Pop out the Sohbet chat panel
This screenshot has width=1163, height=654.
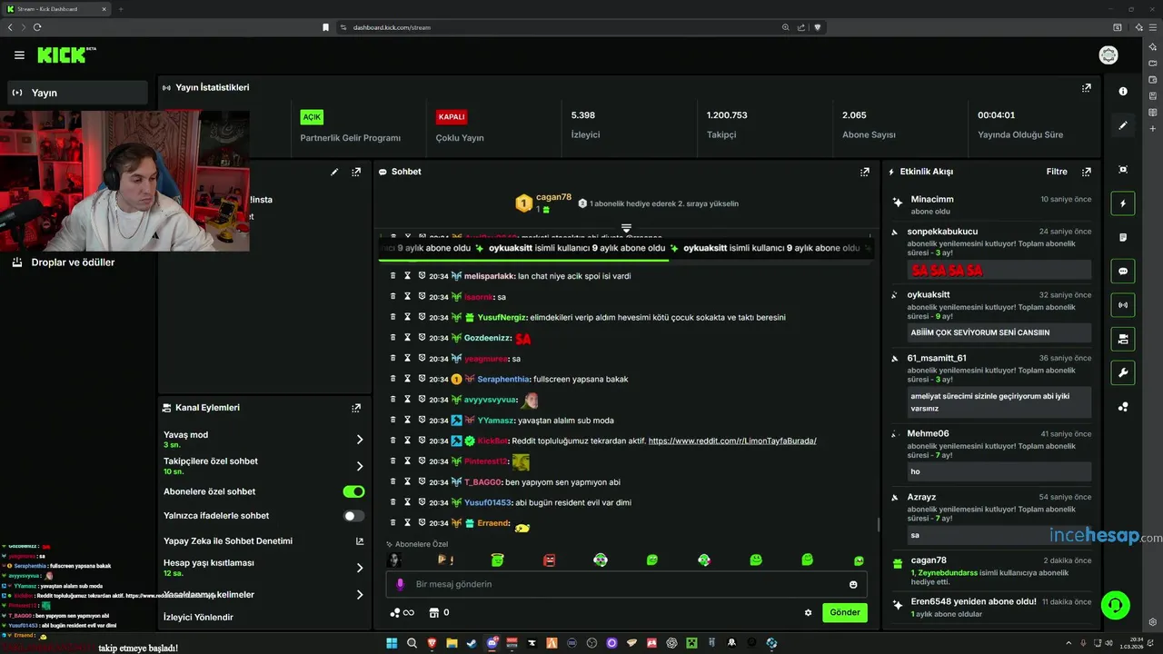865,172
